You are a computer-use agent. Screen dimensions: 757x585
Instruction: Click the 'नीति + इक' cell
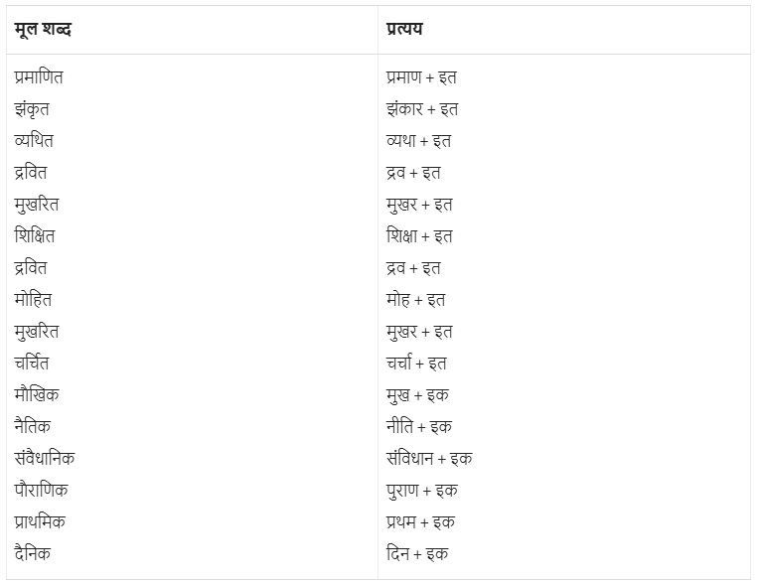[417, 426]
